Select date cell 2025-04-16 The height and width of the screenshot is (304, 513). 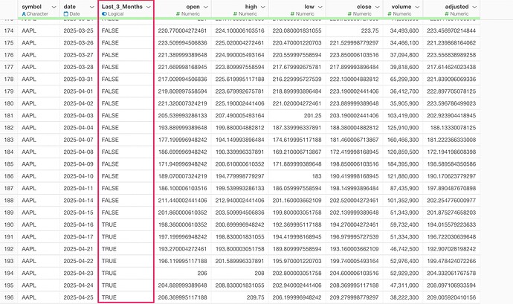tap(79, 224)
